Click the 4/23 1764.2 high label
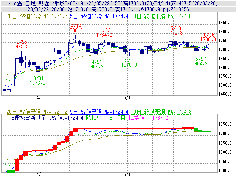Image resolution: width=236 pixels, height=179 pixels. click(x=104, y=32)
